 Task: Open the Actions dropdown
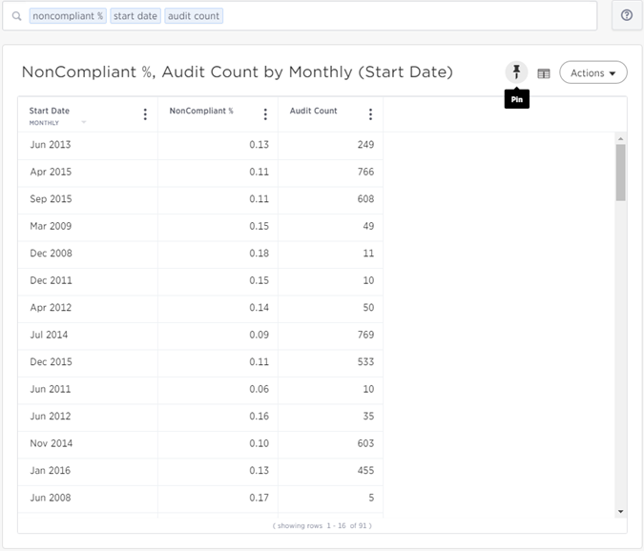tap(593, 72)
